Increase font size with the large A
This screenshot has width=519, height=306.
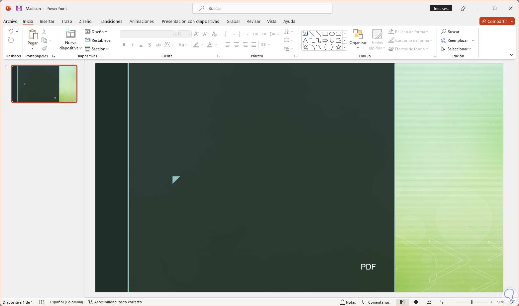196,34
